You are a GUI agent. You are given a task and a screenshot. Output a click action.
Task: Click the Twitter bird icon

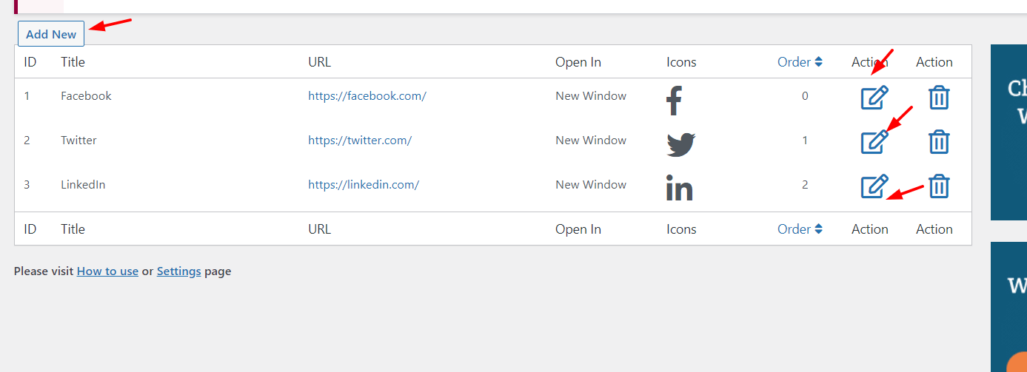coord(681,144)
